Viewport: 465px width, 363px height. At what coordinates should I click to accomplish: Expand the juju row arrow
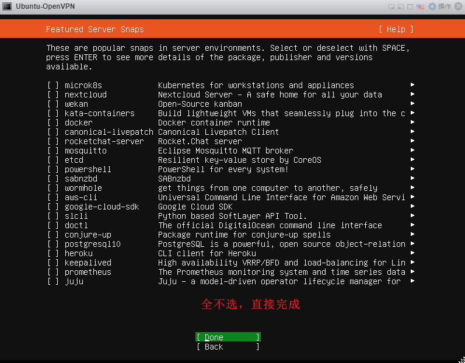412,281
